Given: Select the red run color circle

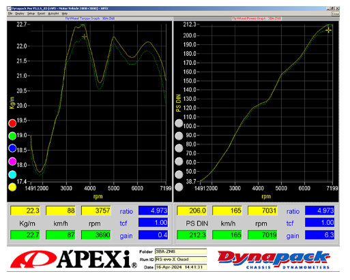Looking at the screenshot, I should click(12, 123).
